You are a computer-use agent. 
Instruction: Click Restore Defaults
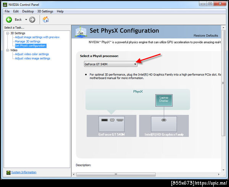pyautogui.click(x=206, y=35)
